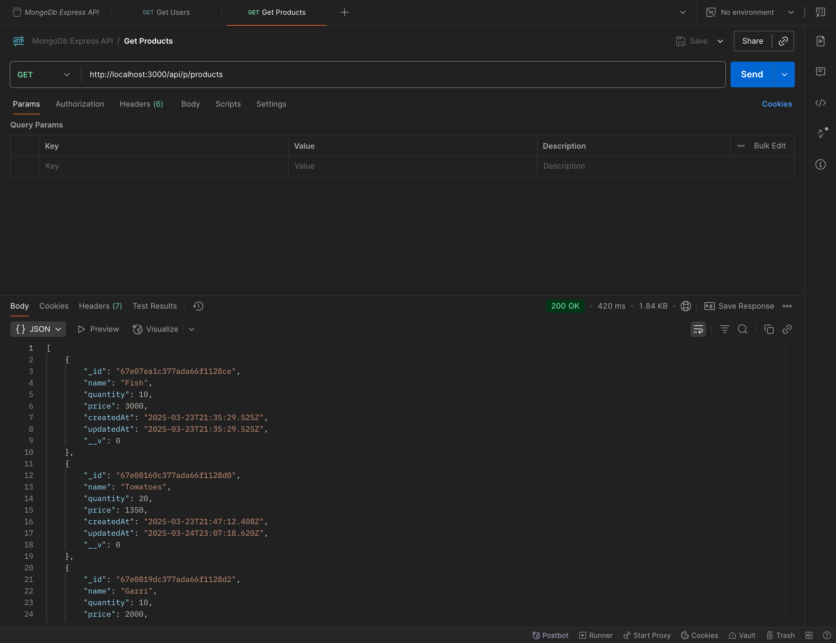Switch to the Get Users tab
Image resolution: width=836 pixels, height=643 pixels.
click(x=166, y=12)
